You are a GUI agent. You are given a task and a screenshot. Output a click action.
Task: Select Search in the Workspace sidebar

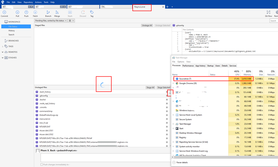(x=11, y=35)
